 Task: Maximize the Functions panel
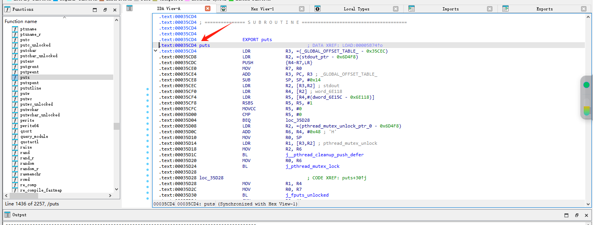coord(95,10)
